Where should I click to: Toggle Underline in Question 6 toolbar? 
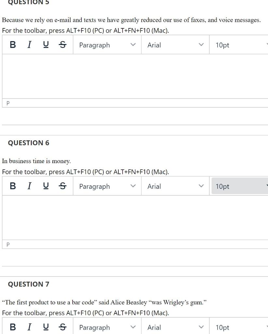[45, 186]
